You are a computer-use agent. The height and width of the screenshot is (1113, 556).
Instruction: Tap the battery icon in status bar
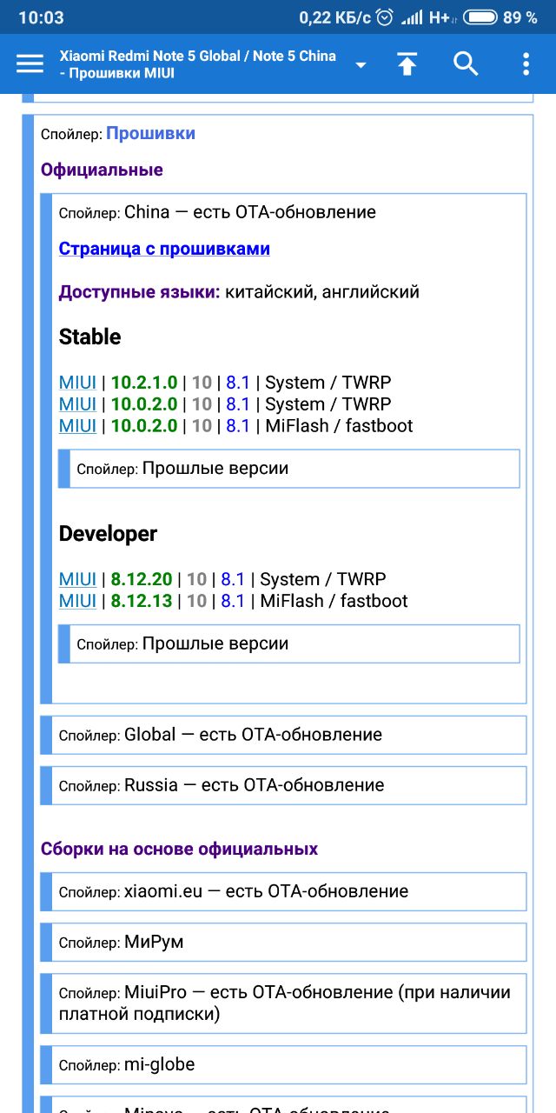480,17
